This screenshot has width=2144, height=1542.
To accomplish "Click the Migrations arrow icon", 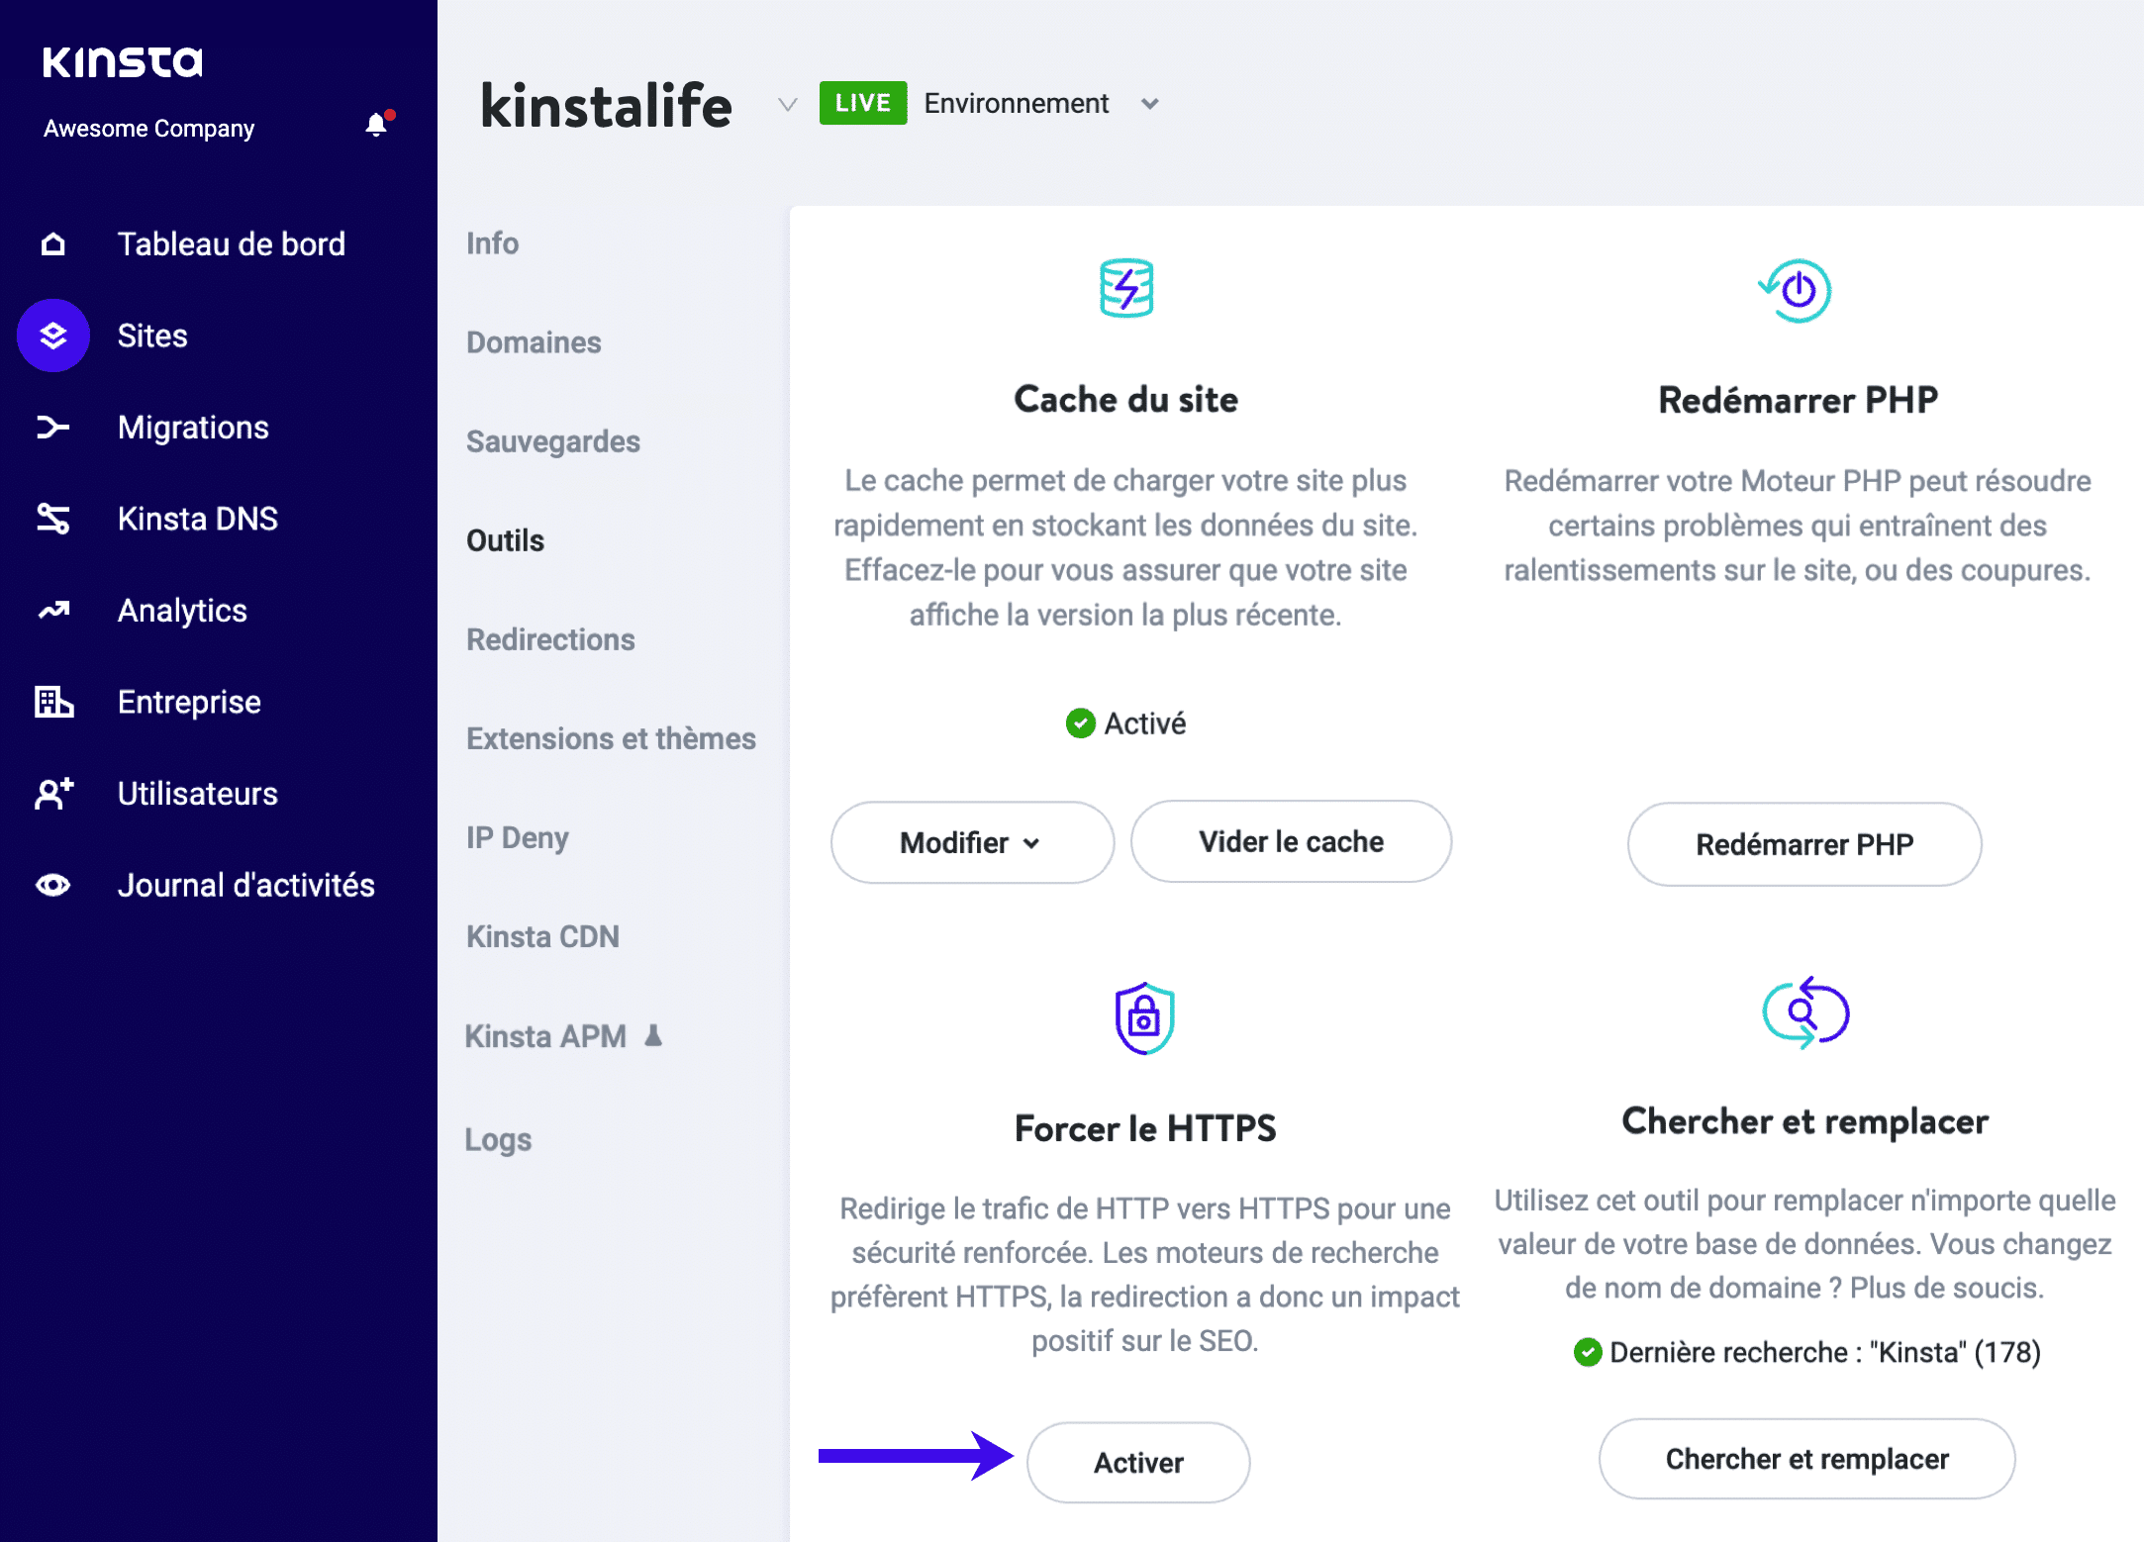I will pos(53,428).
